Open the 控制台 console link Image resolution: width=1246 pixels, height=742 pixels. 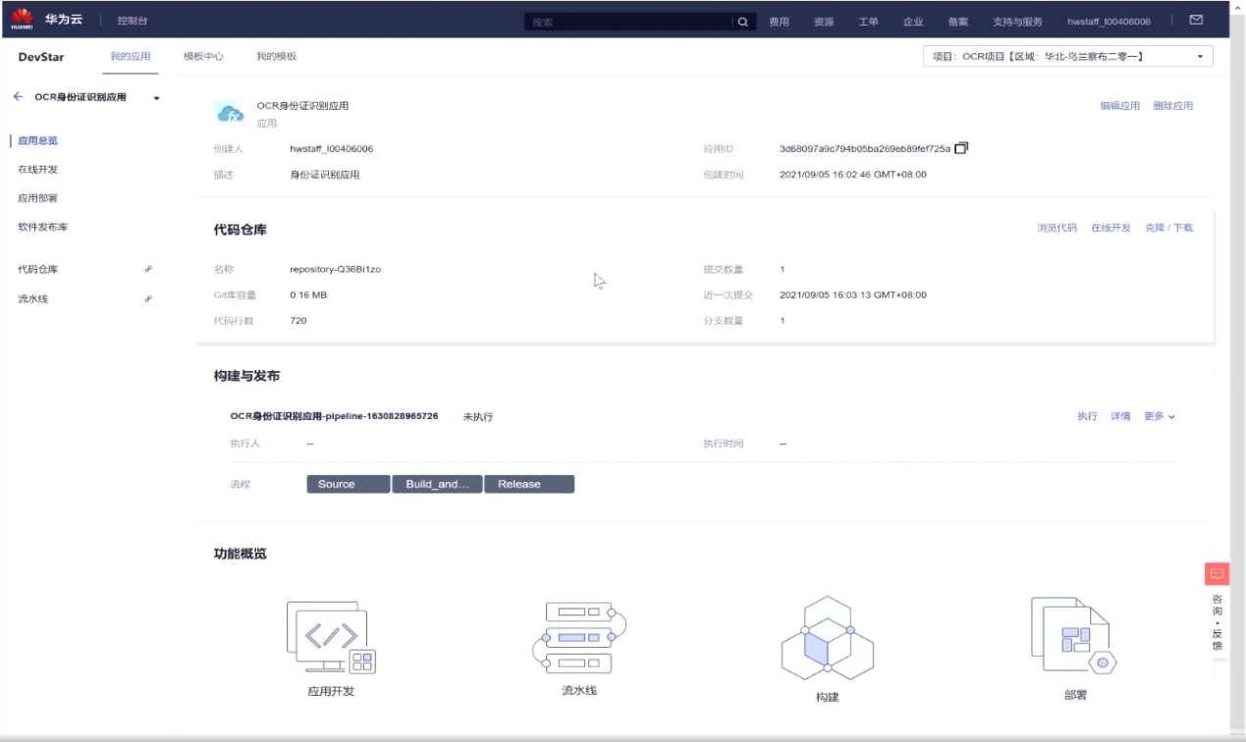point(133,21)
